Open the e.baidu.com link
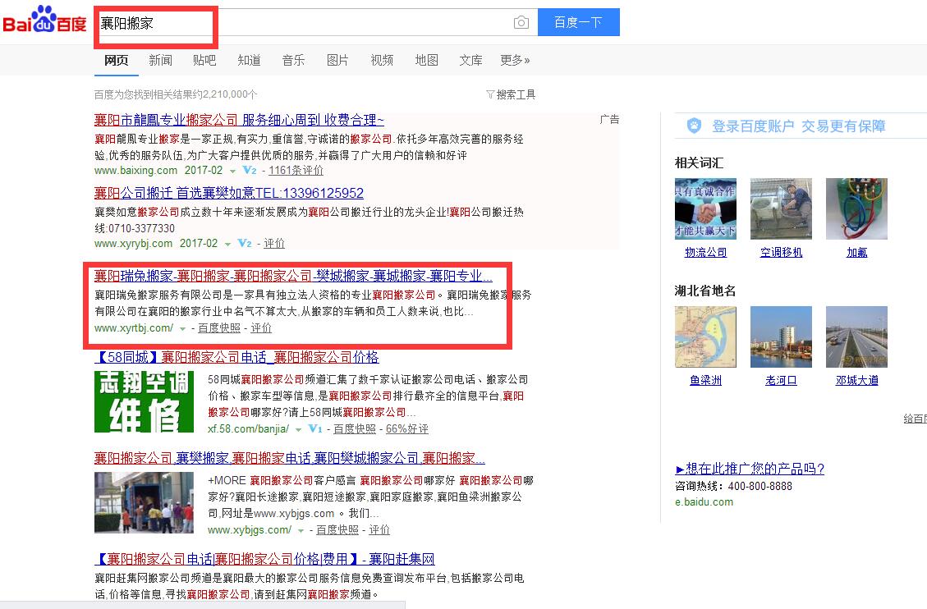The height and width of the screenshot is (609, 927). (x=704, y=502)
